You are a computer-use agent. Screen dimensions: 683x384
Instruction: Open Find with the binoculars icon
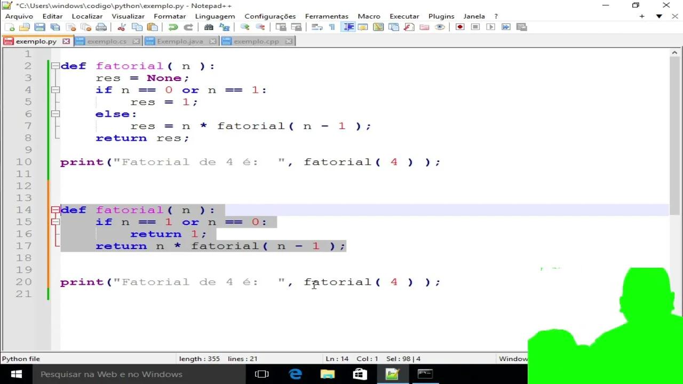tap(209, 27)
